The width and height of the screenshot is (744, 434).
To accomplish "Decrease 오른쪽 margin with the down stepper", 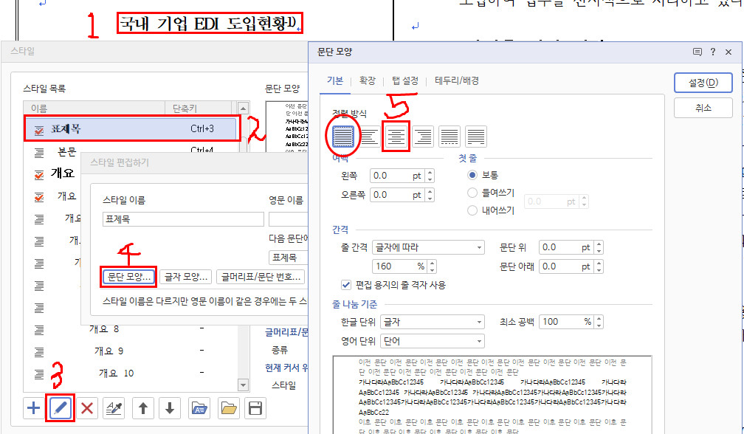I will [430, 198].
